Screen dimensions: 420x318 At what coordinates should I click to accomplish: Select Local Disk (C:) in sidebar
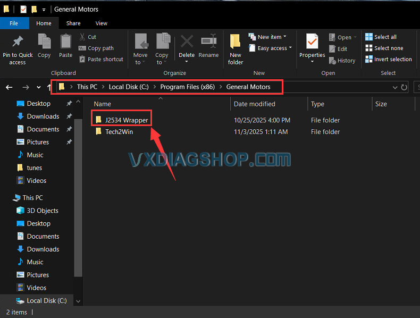point(47,300)
